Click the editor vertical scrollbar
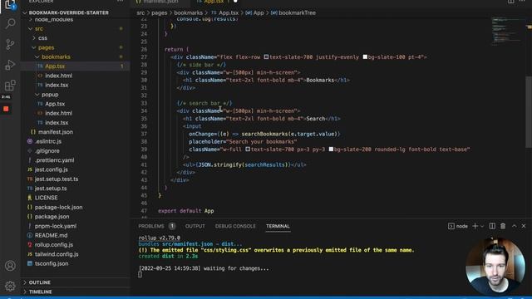Screen dimensions: 532x299 [529, 112]
